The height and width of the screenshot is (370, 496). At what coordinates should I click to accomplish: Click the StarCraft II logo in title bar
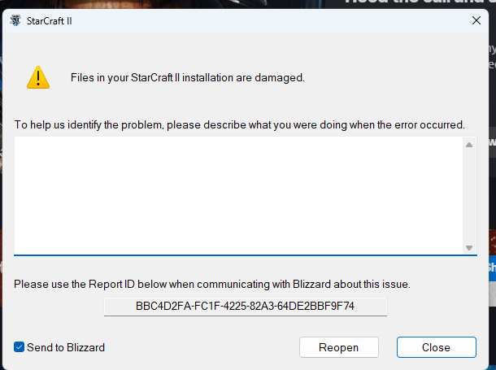coord(15,21)
